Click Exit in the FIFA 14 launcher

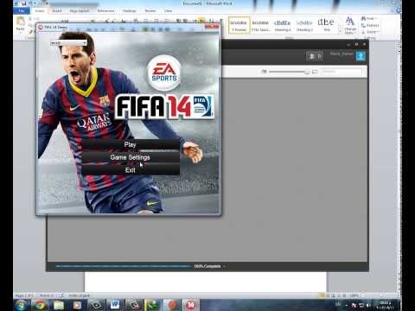131,170
